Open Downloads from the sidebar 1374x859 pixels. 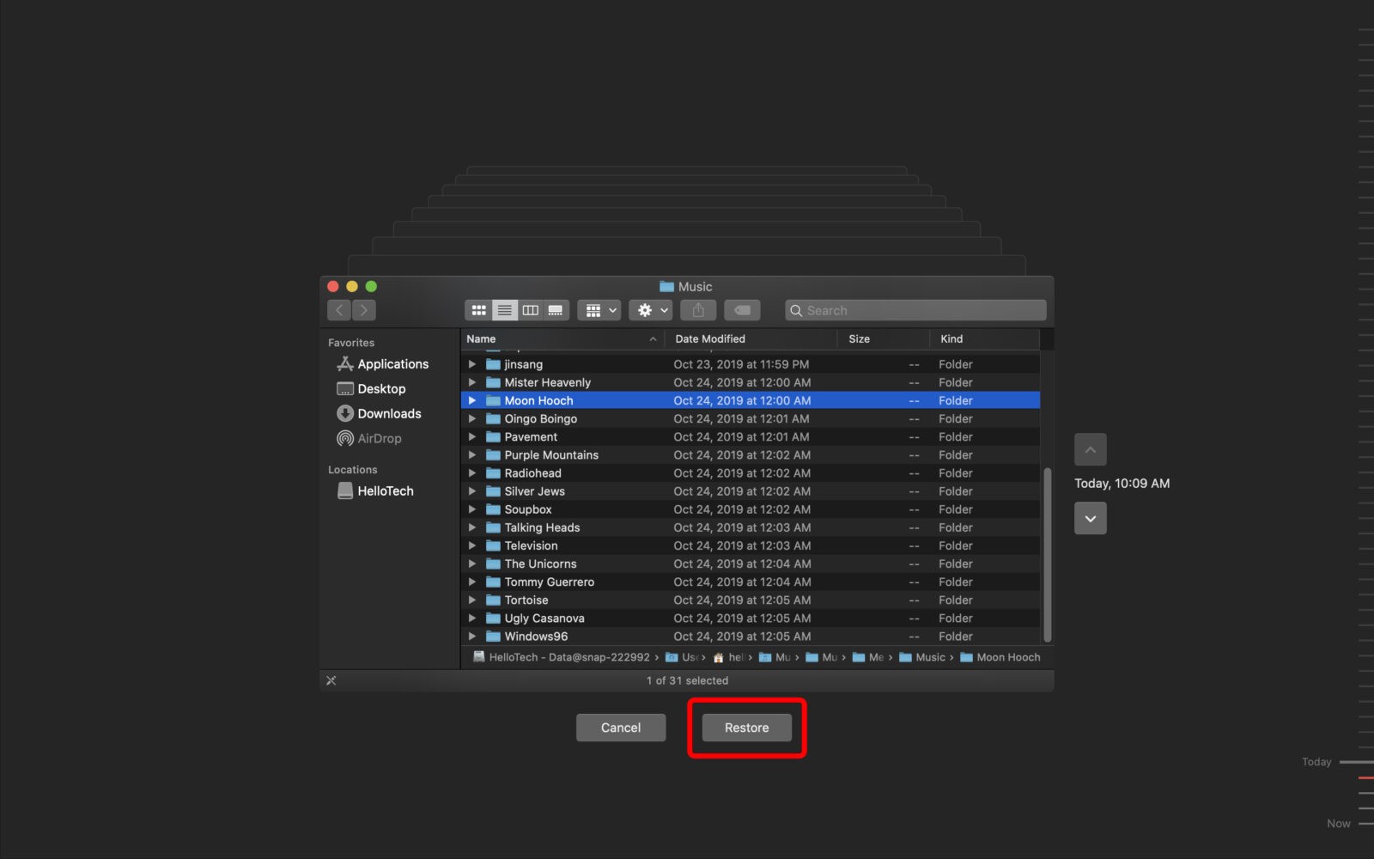pos(388,413)
